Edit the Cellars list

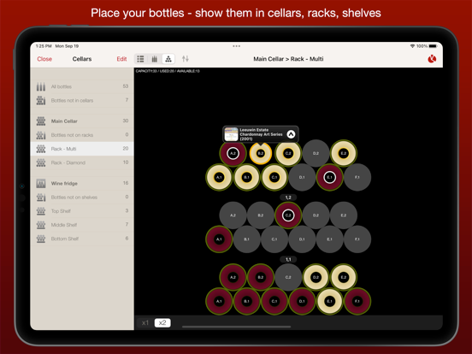[x=121, y=59]
